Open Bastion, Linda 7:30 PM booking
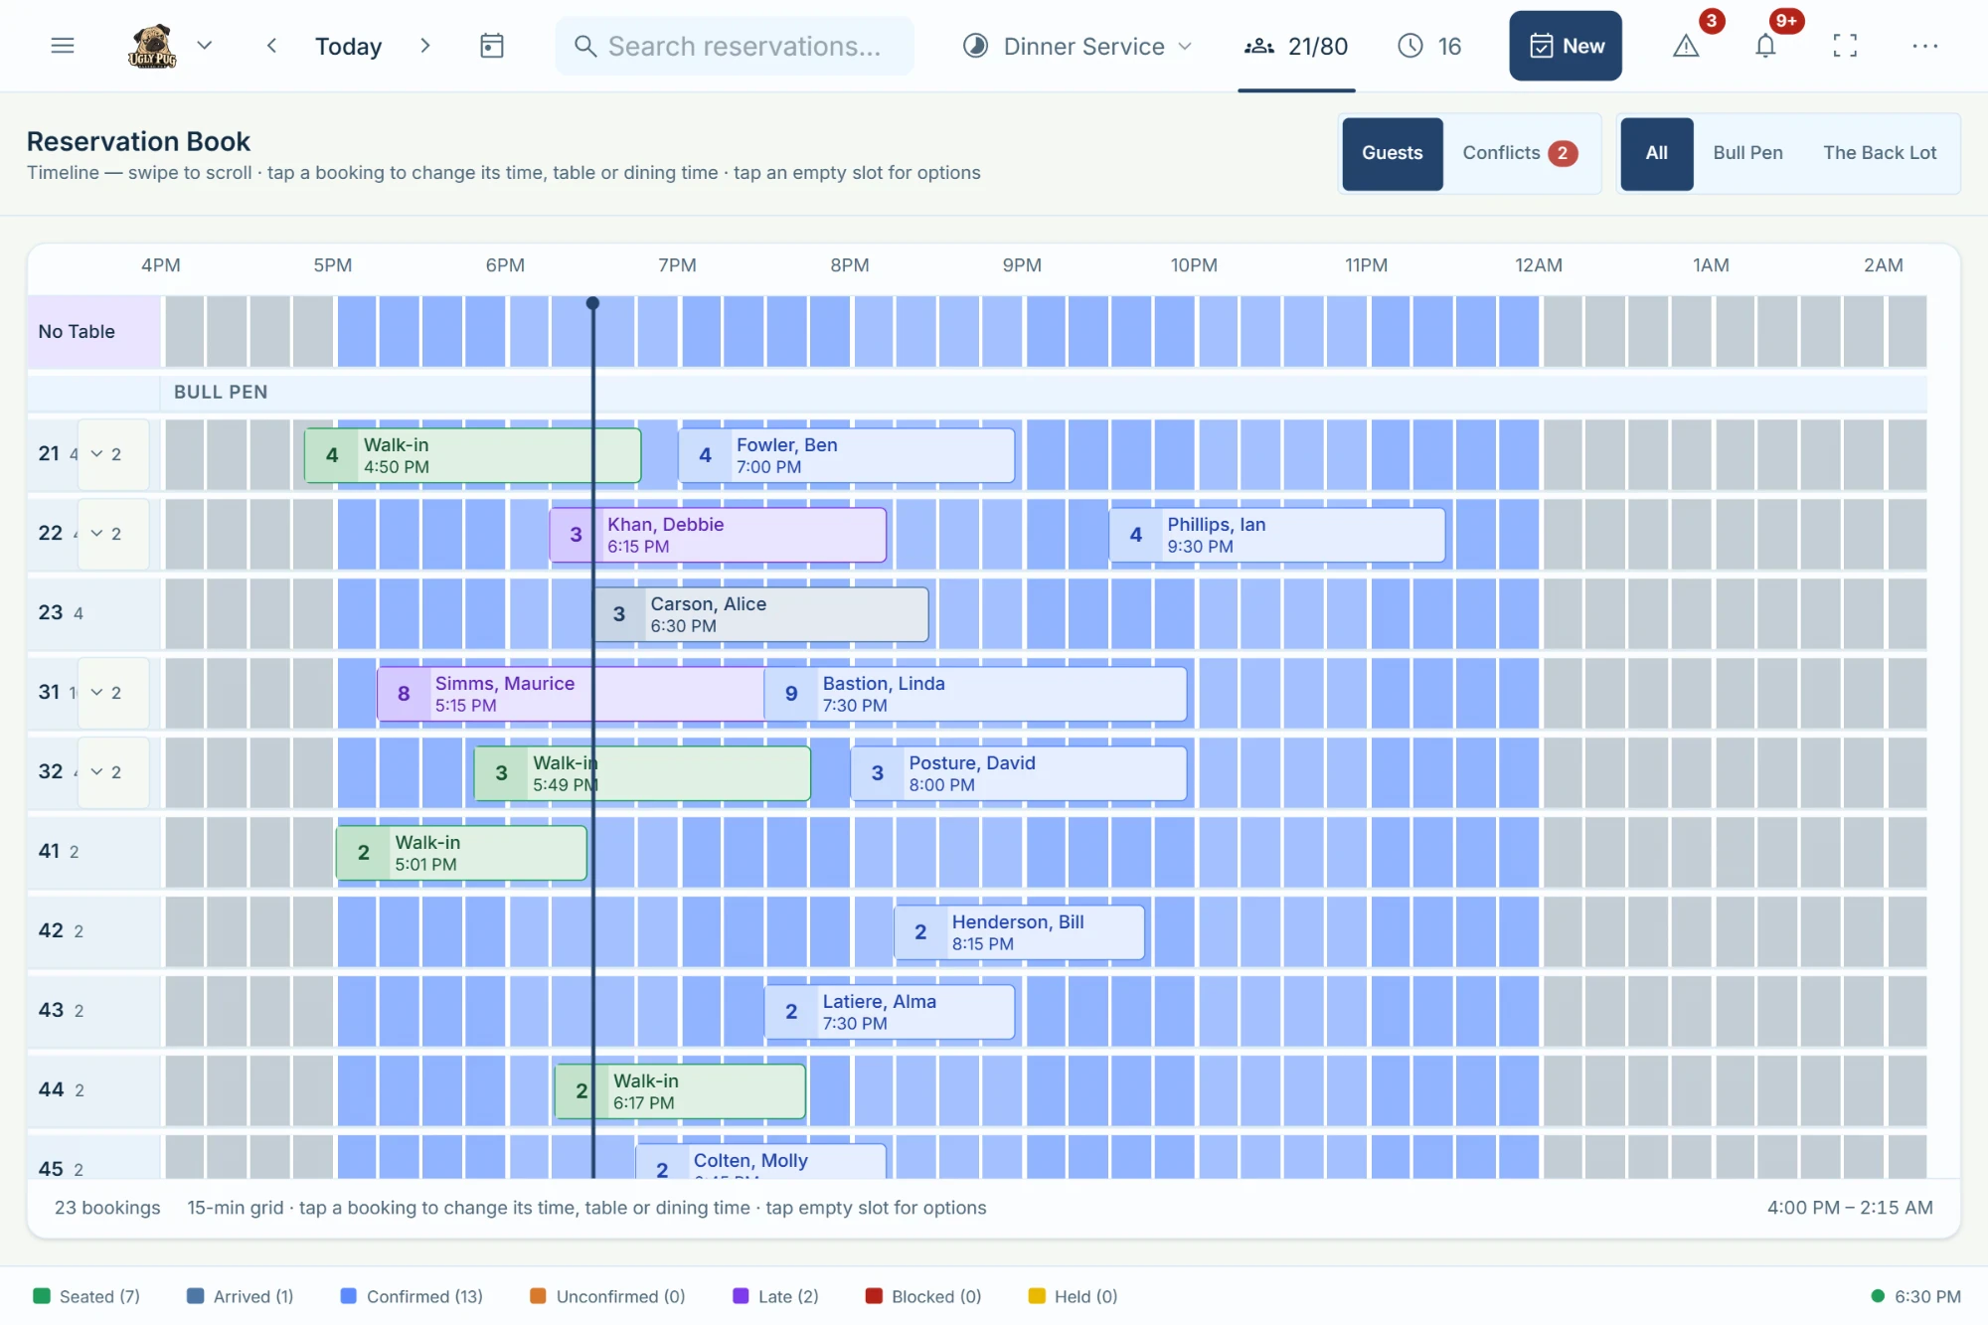Viewport: 1988px width, 1325px height. [x=975, y=694]
